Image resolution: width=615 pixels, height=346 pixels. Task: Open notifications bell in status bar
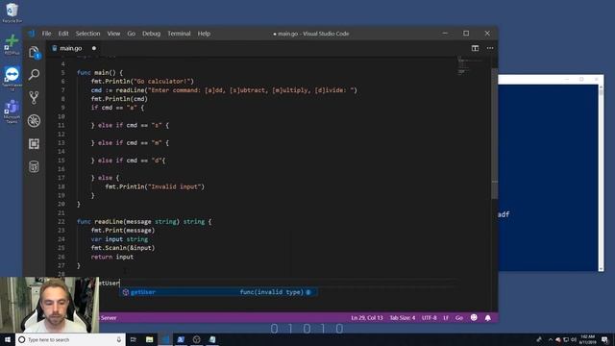coord(487,318)
